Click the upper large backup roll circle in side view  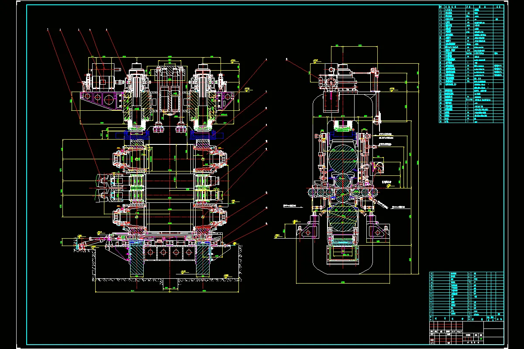tap(344, 160)
